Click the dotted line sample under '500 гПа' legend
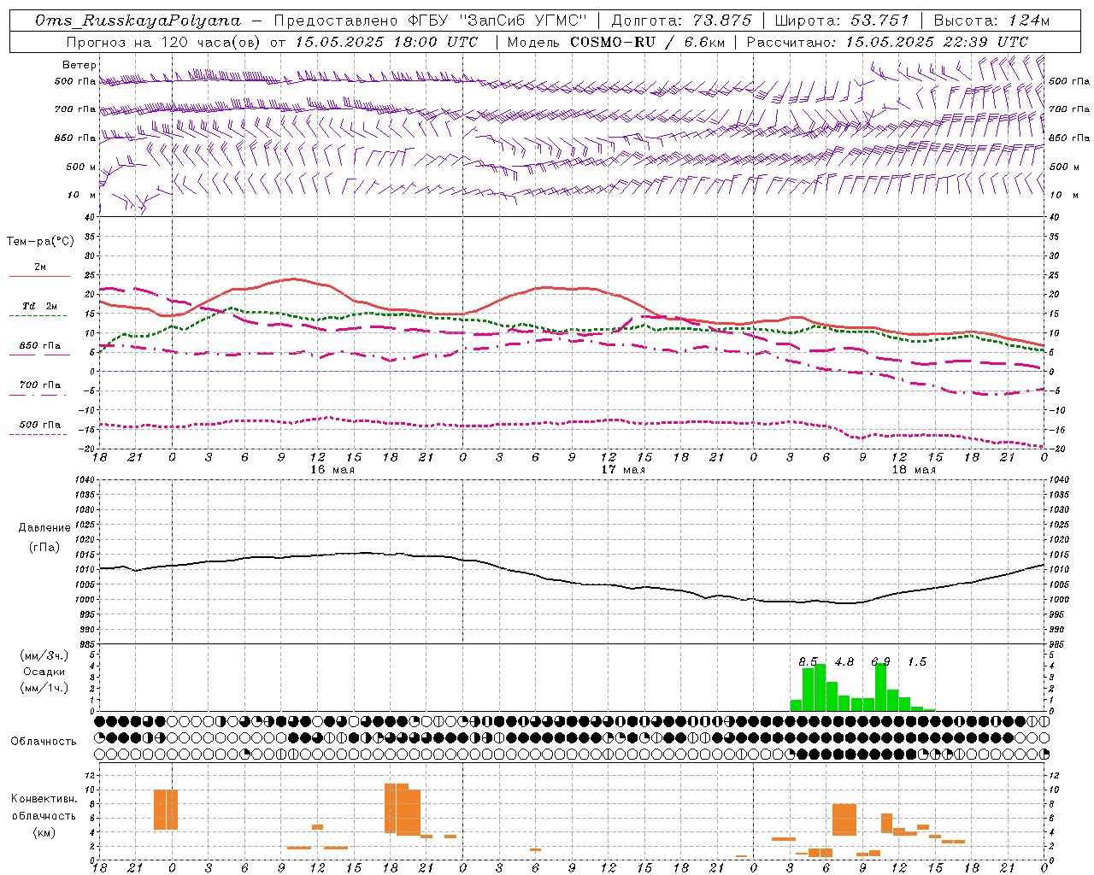 point(38,434)
